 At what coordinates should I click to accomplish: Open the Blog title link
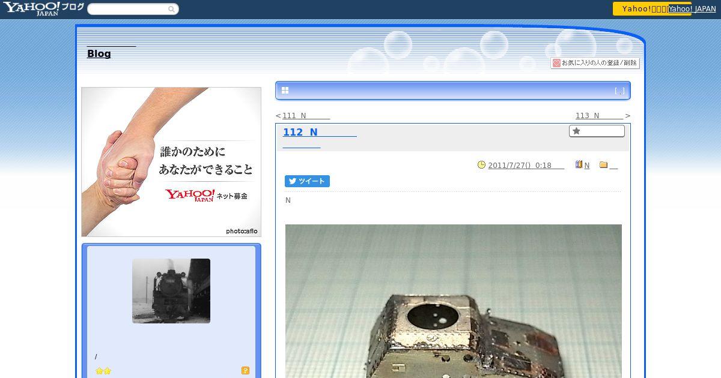pyautogui.click(x=99, y=53)
